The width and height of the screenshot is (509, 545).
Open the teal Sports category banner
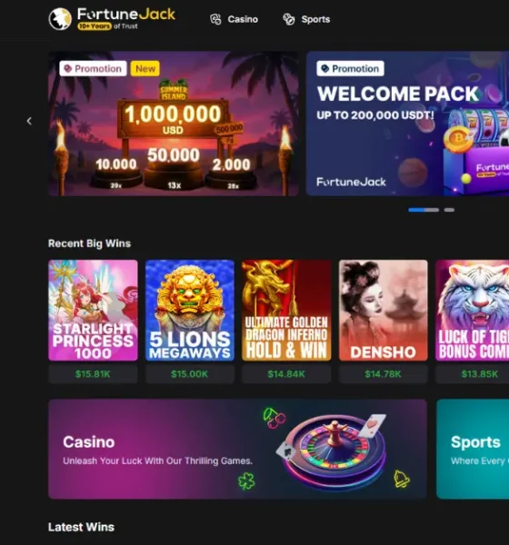pyautogui.click(x=473, y=449)
